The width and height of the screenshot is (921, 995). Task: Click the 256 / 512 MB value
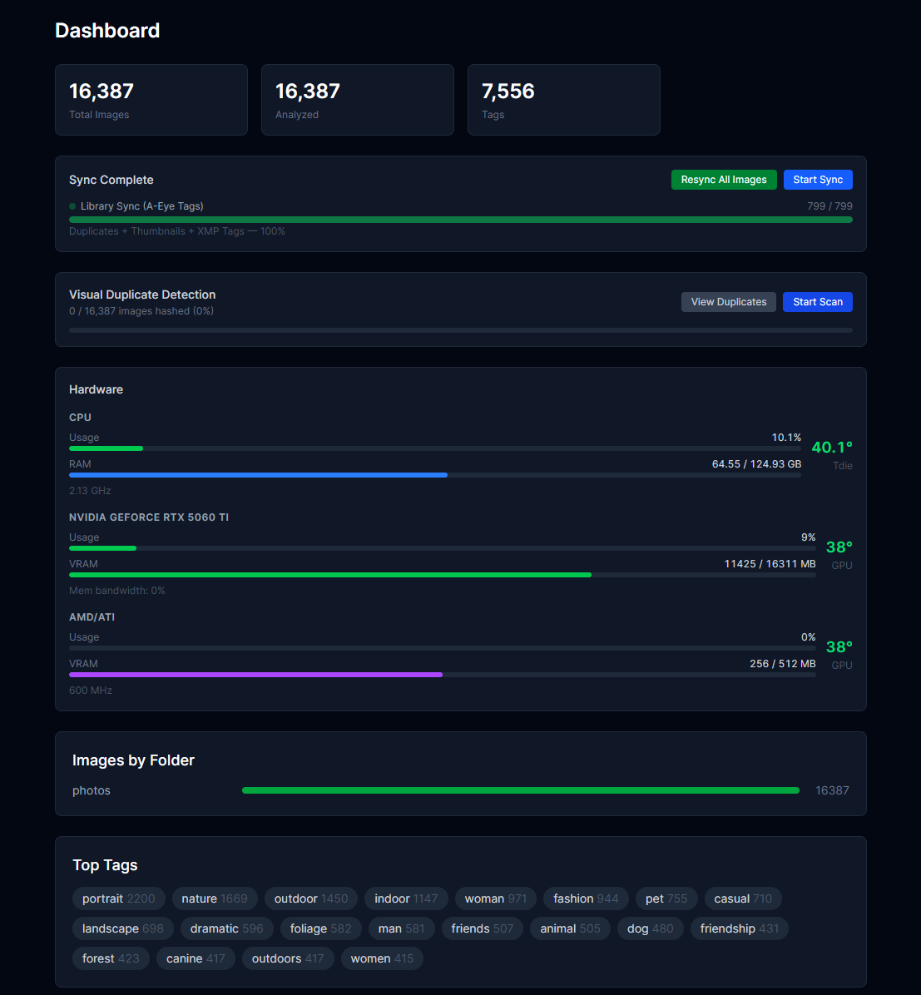tap(783, 663)
